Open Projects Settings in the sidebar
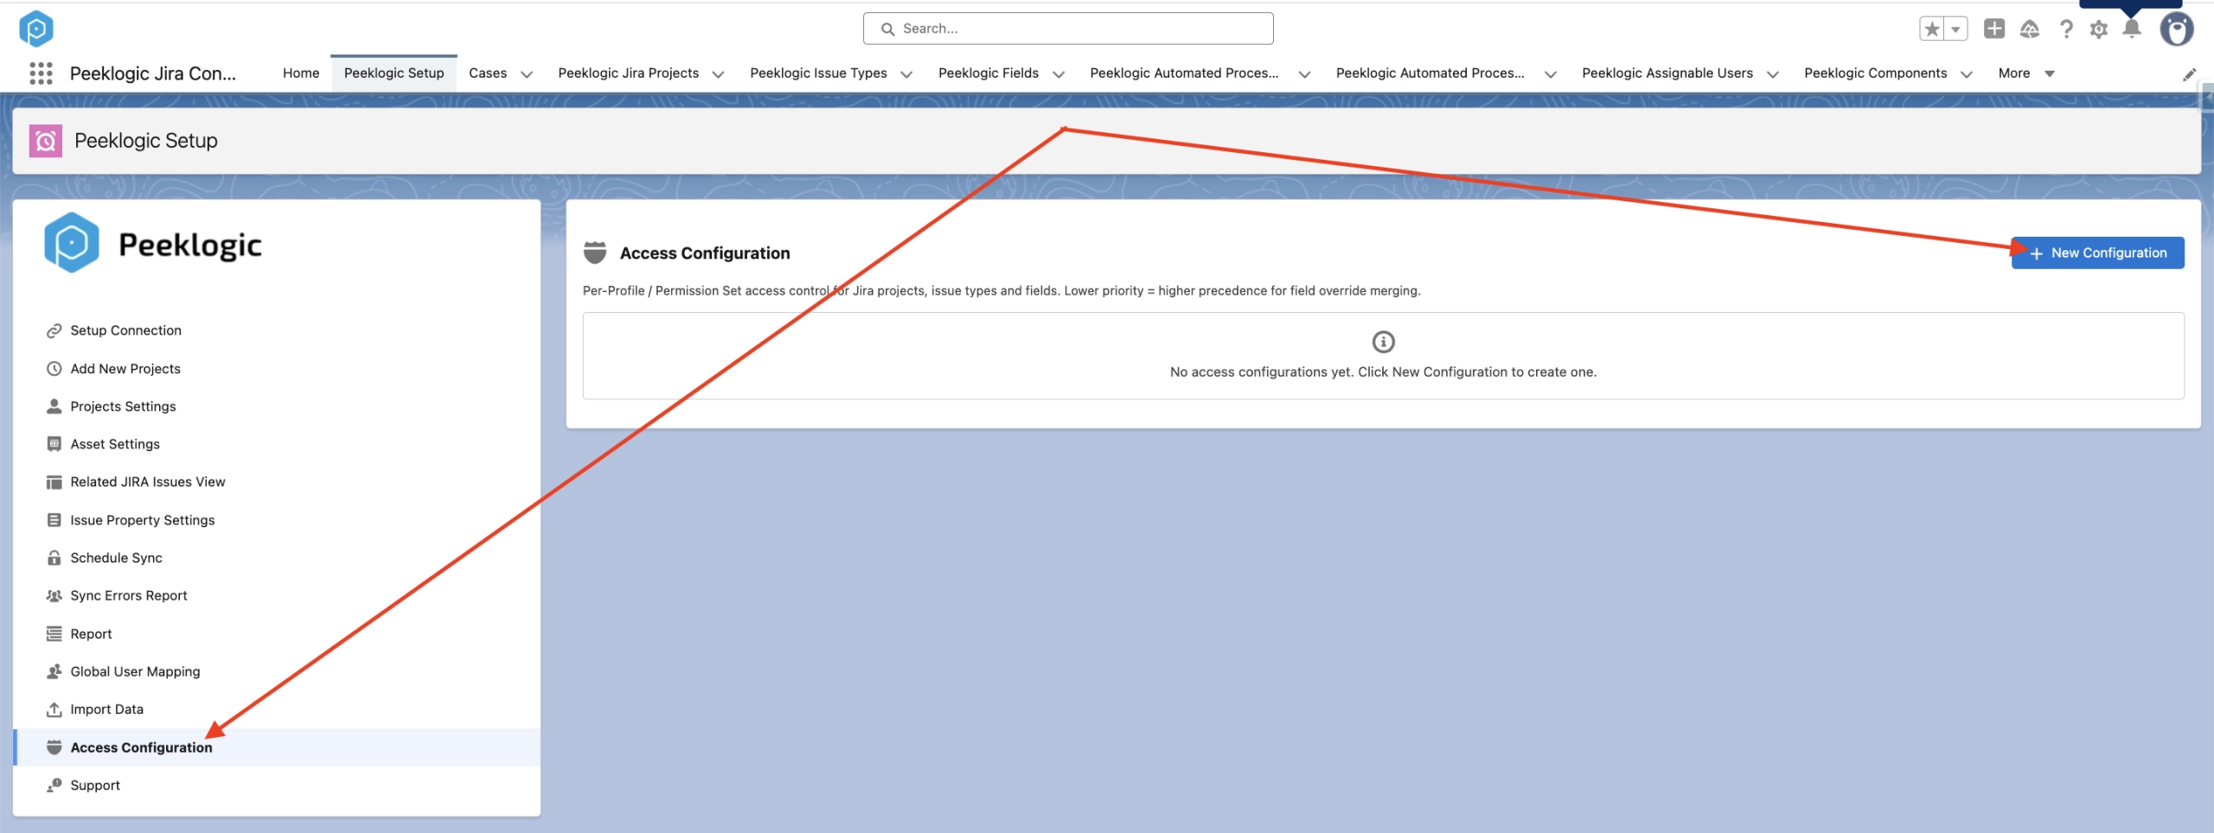 click(123, 406)
